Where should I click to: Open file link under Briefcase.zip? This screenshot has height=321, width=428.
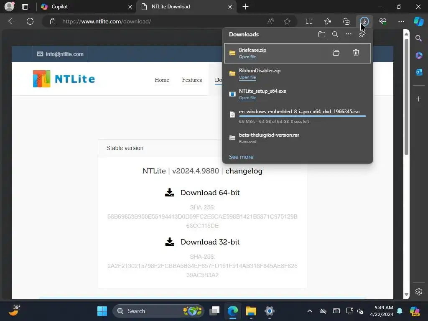tap(247, 57)
